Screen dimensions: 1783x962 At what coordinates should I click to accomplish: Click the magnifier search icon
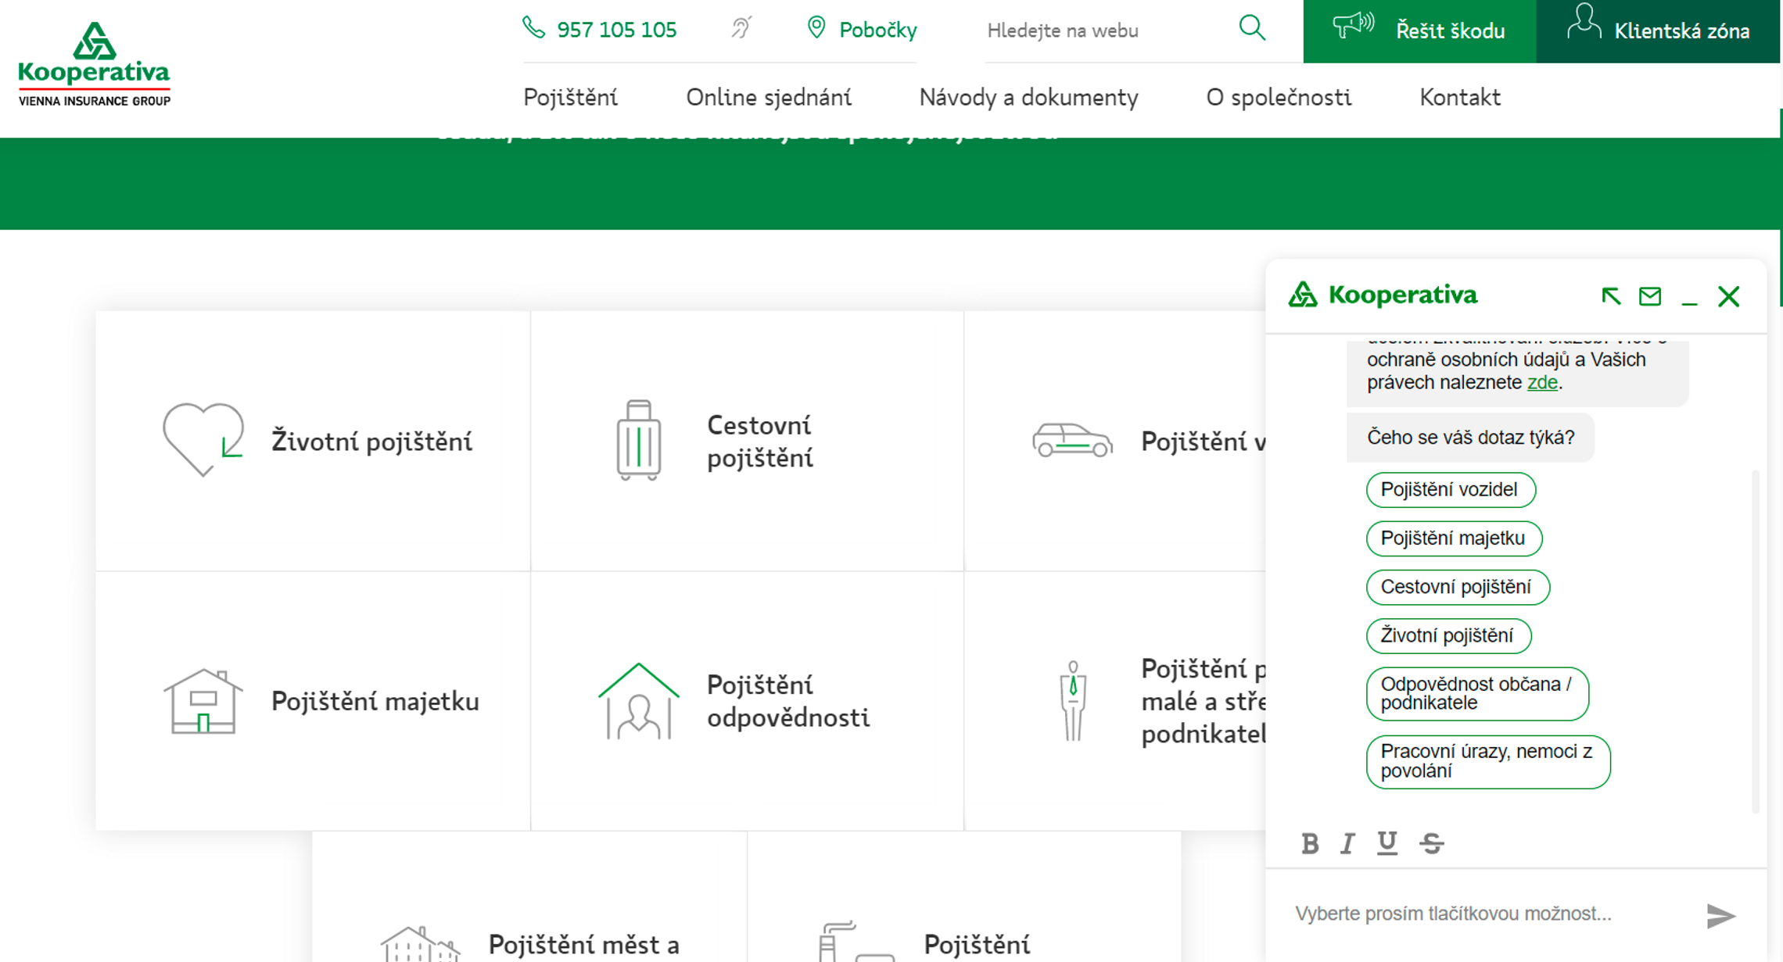click(x=1252, y=28)
